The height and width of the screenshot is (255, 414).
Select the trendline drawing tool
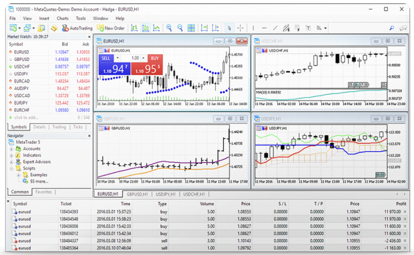coord(275,28)
